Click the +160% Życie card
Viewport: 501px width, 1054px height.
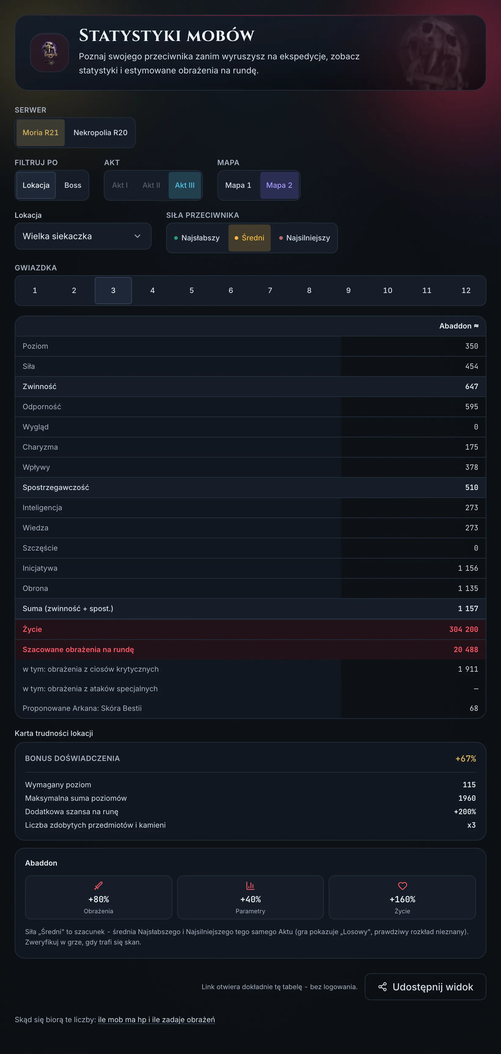tap(403, 897)
